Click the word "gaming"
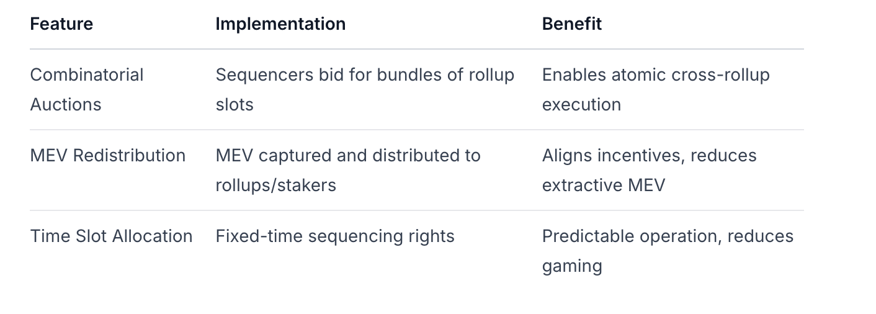 click(572, 266)
